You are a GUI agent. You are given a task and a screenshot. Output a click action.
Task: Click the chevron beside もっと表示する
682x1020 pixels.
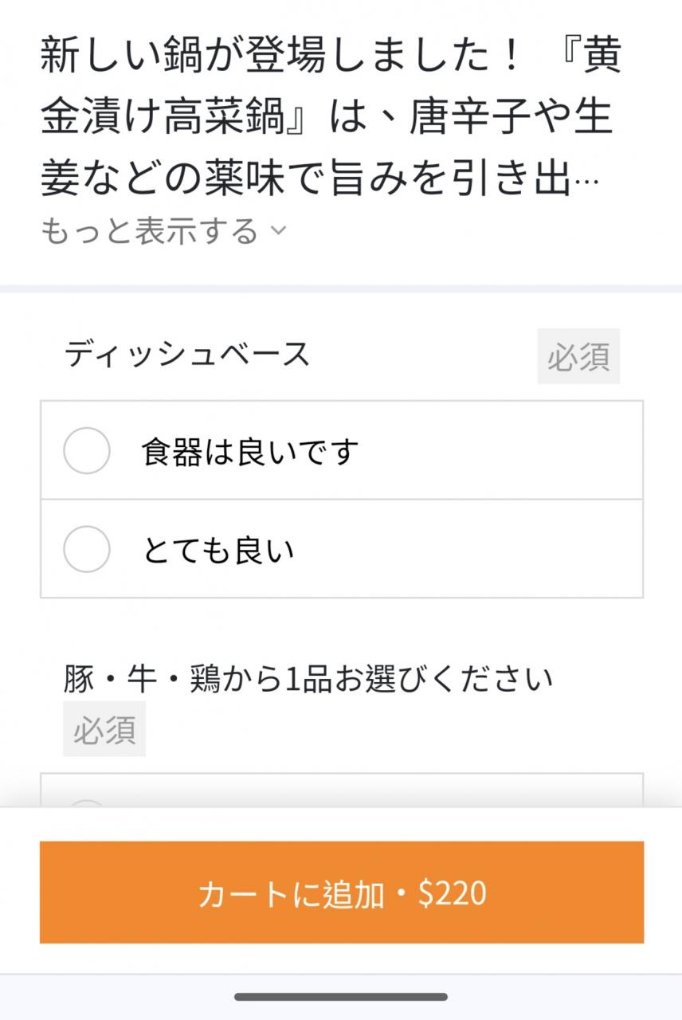point(278,231)
